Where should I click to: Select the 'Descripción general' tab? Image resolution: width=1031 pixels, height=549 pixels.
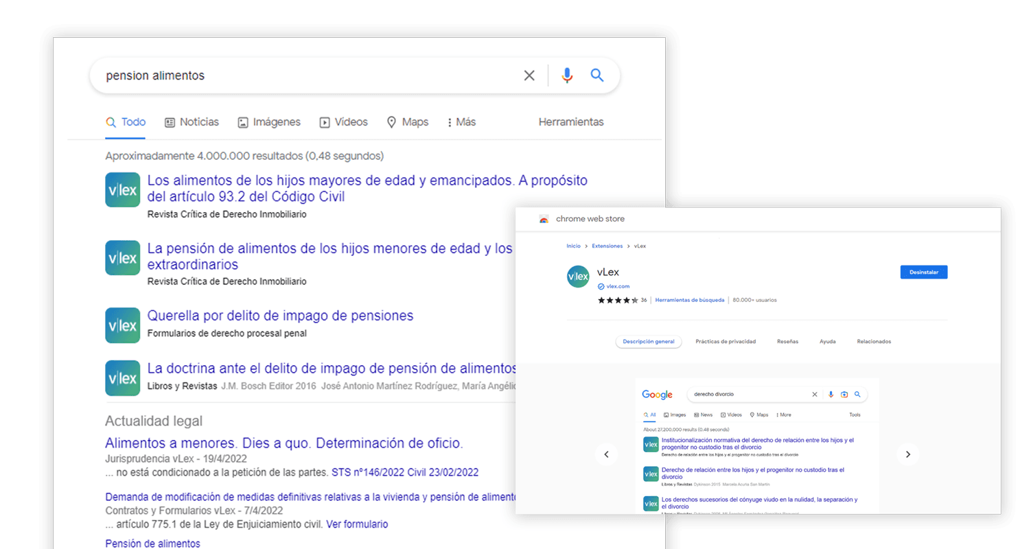coord(649,342)
